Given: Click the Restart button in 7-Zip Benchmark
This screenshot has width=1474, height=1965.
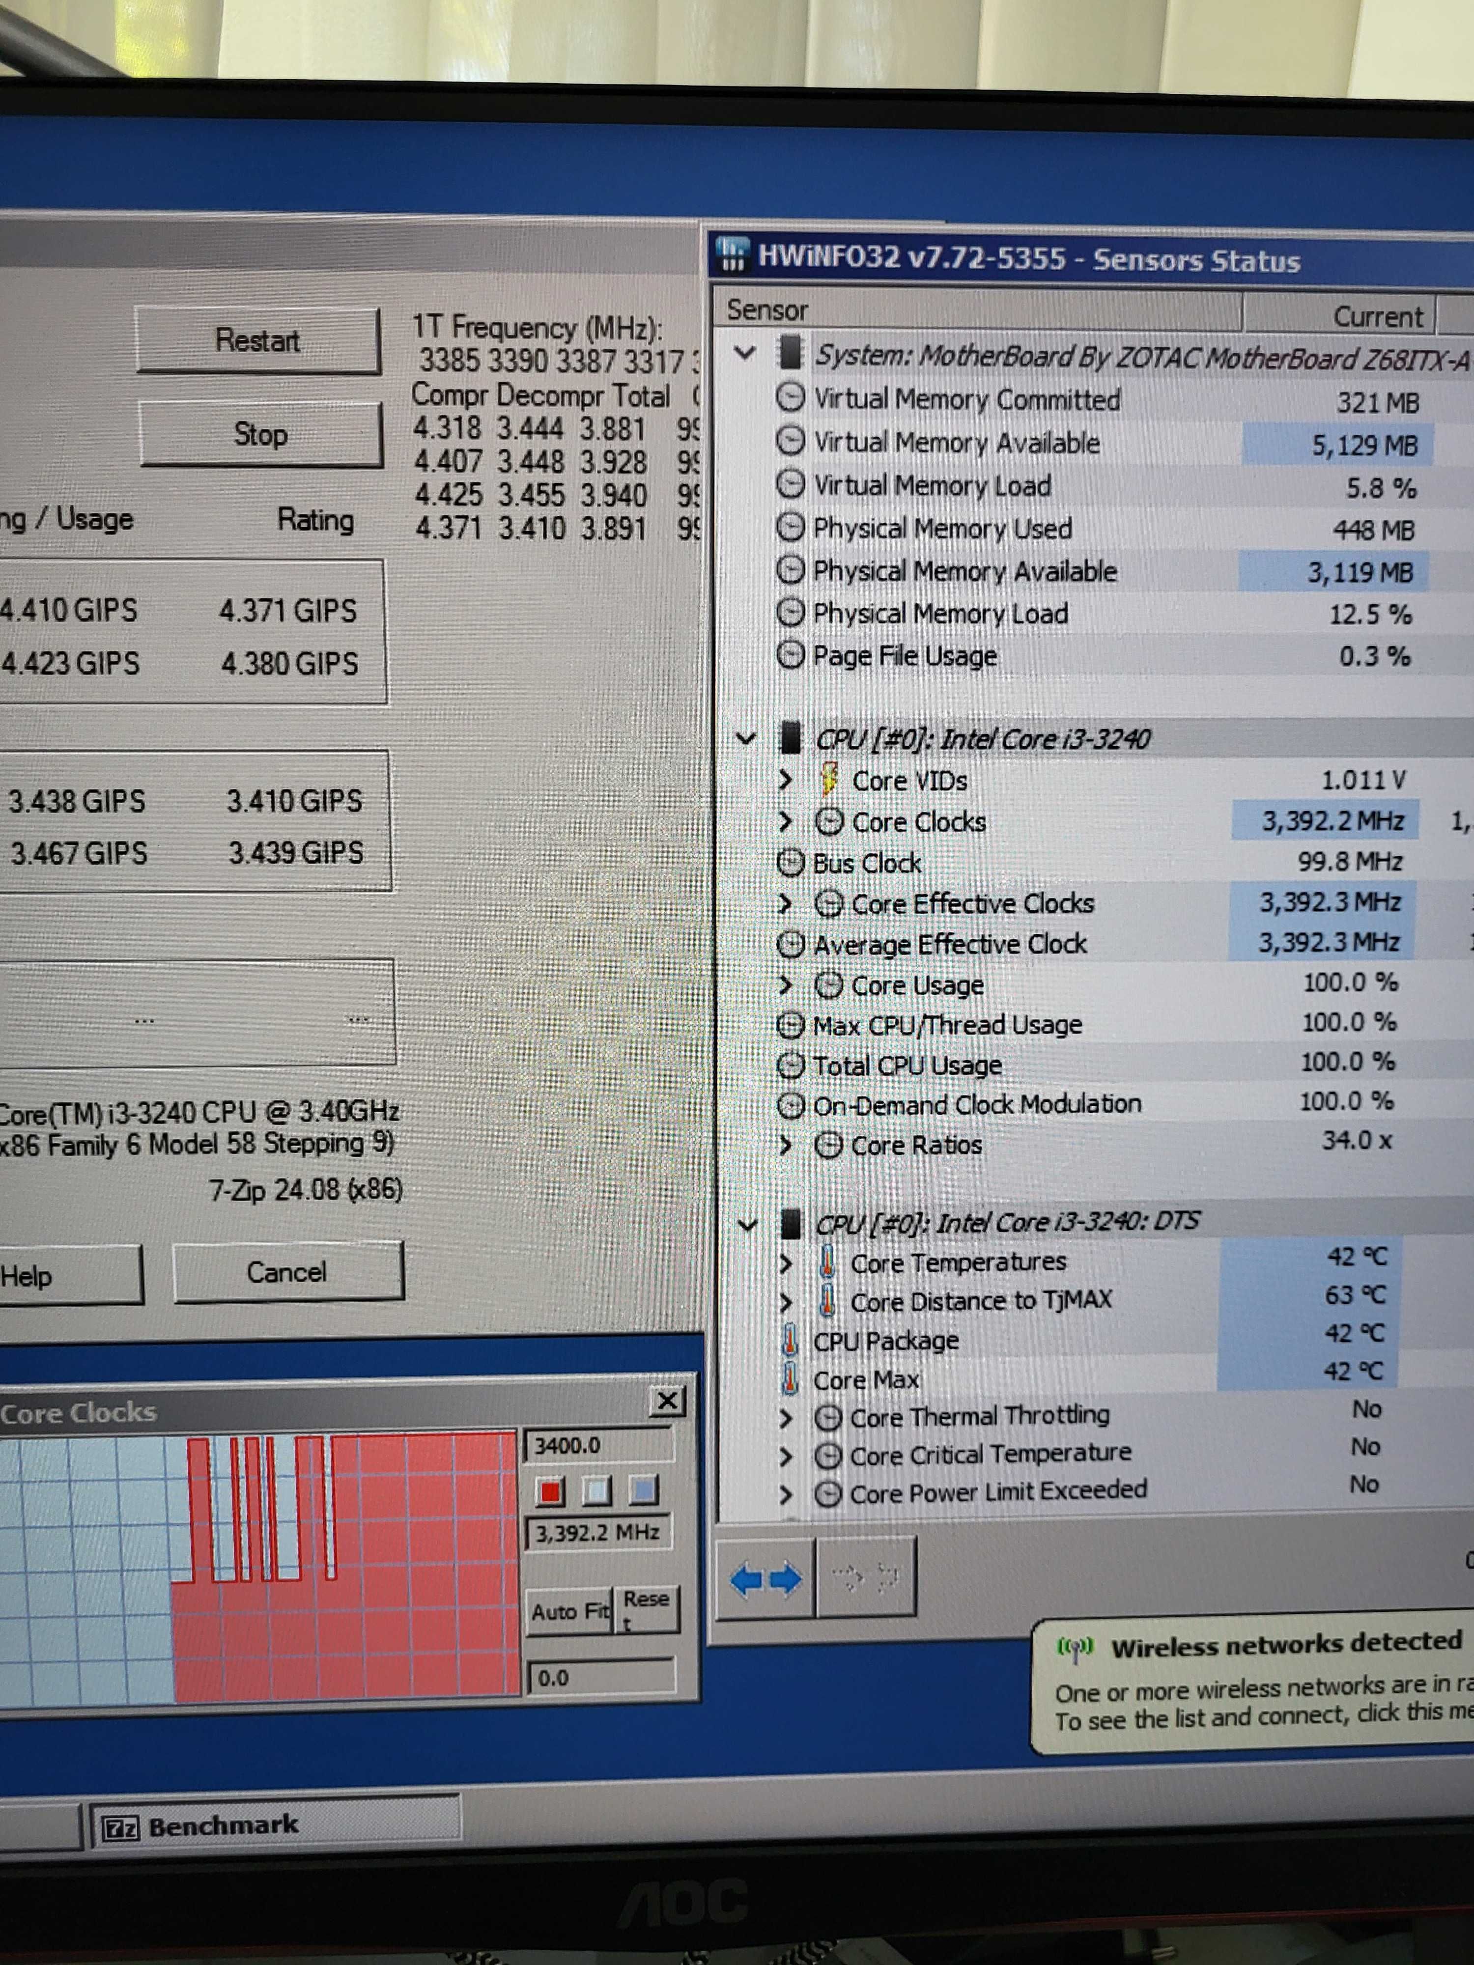Looking at the screenshot, I should click(257, 340).
